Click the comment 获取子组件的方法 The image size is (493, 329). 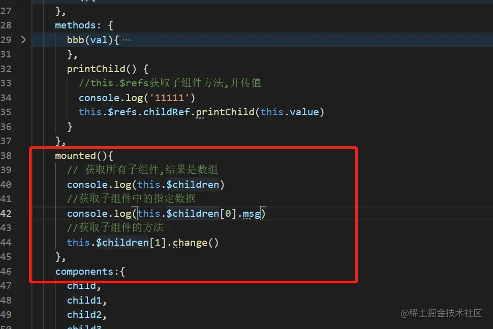click(x=115, y=227)
